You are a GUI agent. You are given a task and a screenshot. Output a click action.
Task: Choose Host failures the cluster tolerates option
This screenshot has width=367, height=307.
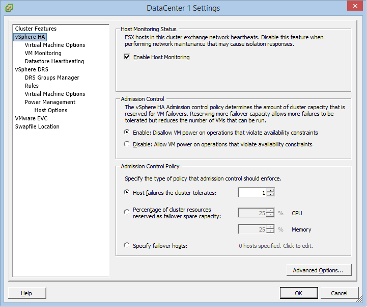(126, 192)
